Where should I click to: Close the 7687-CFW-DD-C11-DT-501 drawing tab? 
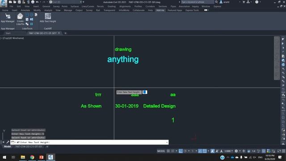59,33
